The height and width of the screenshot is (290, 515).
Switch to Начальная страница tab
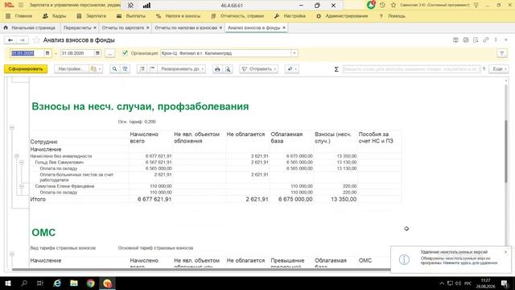[30, 28]
